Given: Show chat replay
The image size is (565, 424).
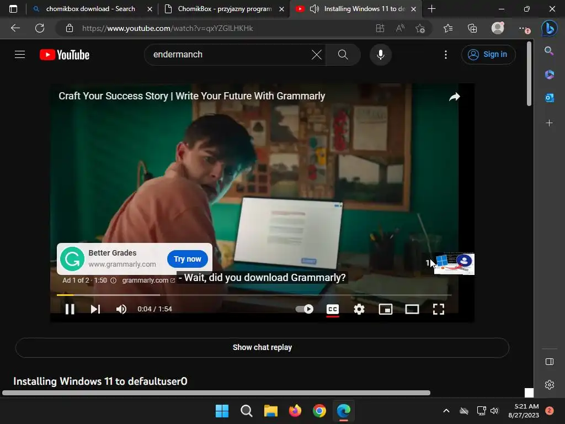Looking at the screenshot, I should [262, 348].
